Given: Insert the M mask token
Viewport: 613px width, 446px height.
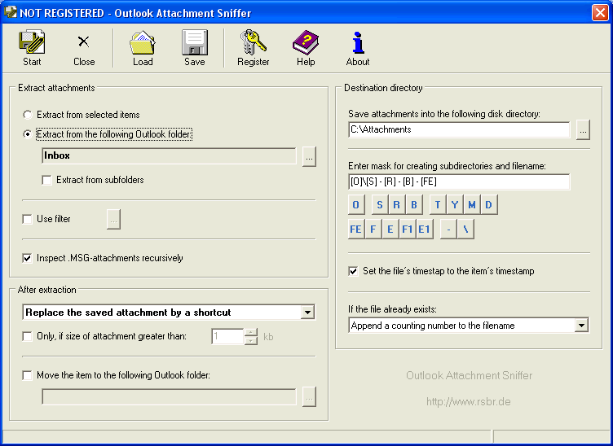Looking at the screenshot, I should pos(472,205).
